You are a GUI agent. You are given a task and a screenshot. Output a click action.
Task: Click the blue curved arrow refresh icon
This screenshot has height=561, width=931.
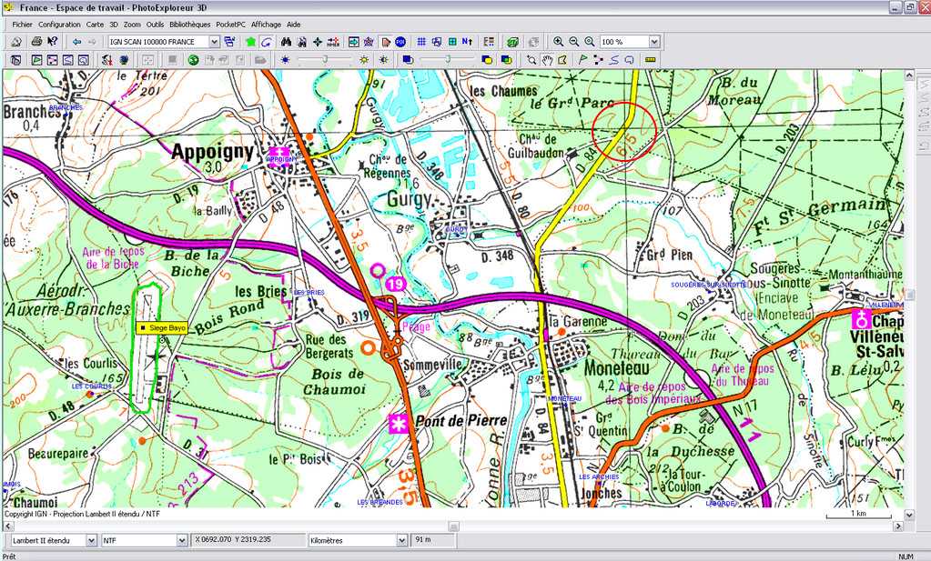(266, 42)
